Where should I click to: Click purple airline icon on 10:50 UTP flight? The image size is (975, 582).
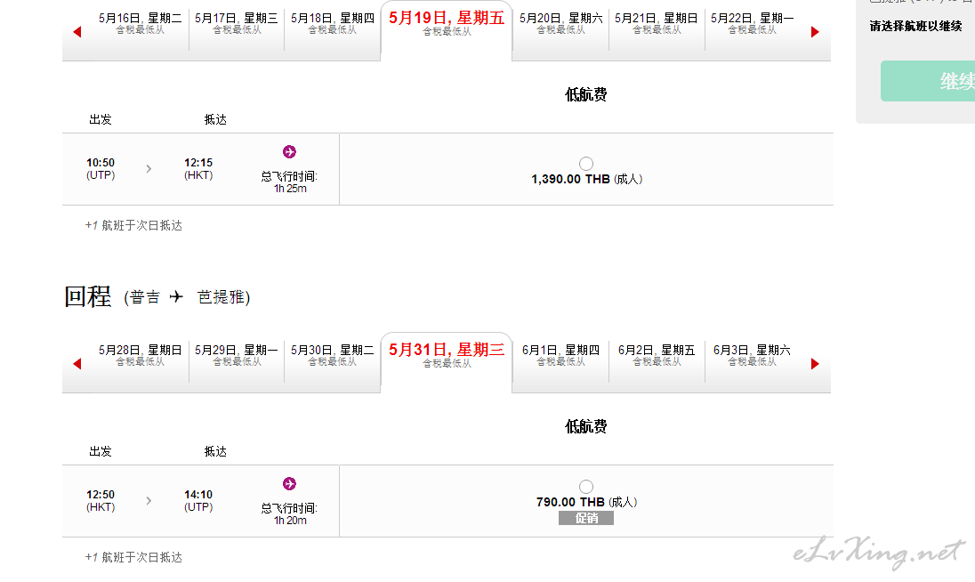tap(289, 151)
